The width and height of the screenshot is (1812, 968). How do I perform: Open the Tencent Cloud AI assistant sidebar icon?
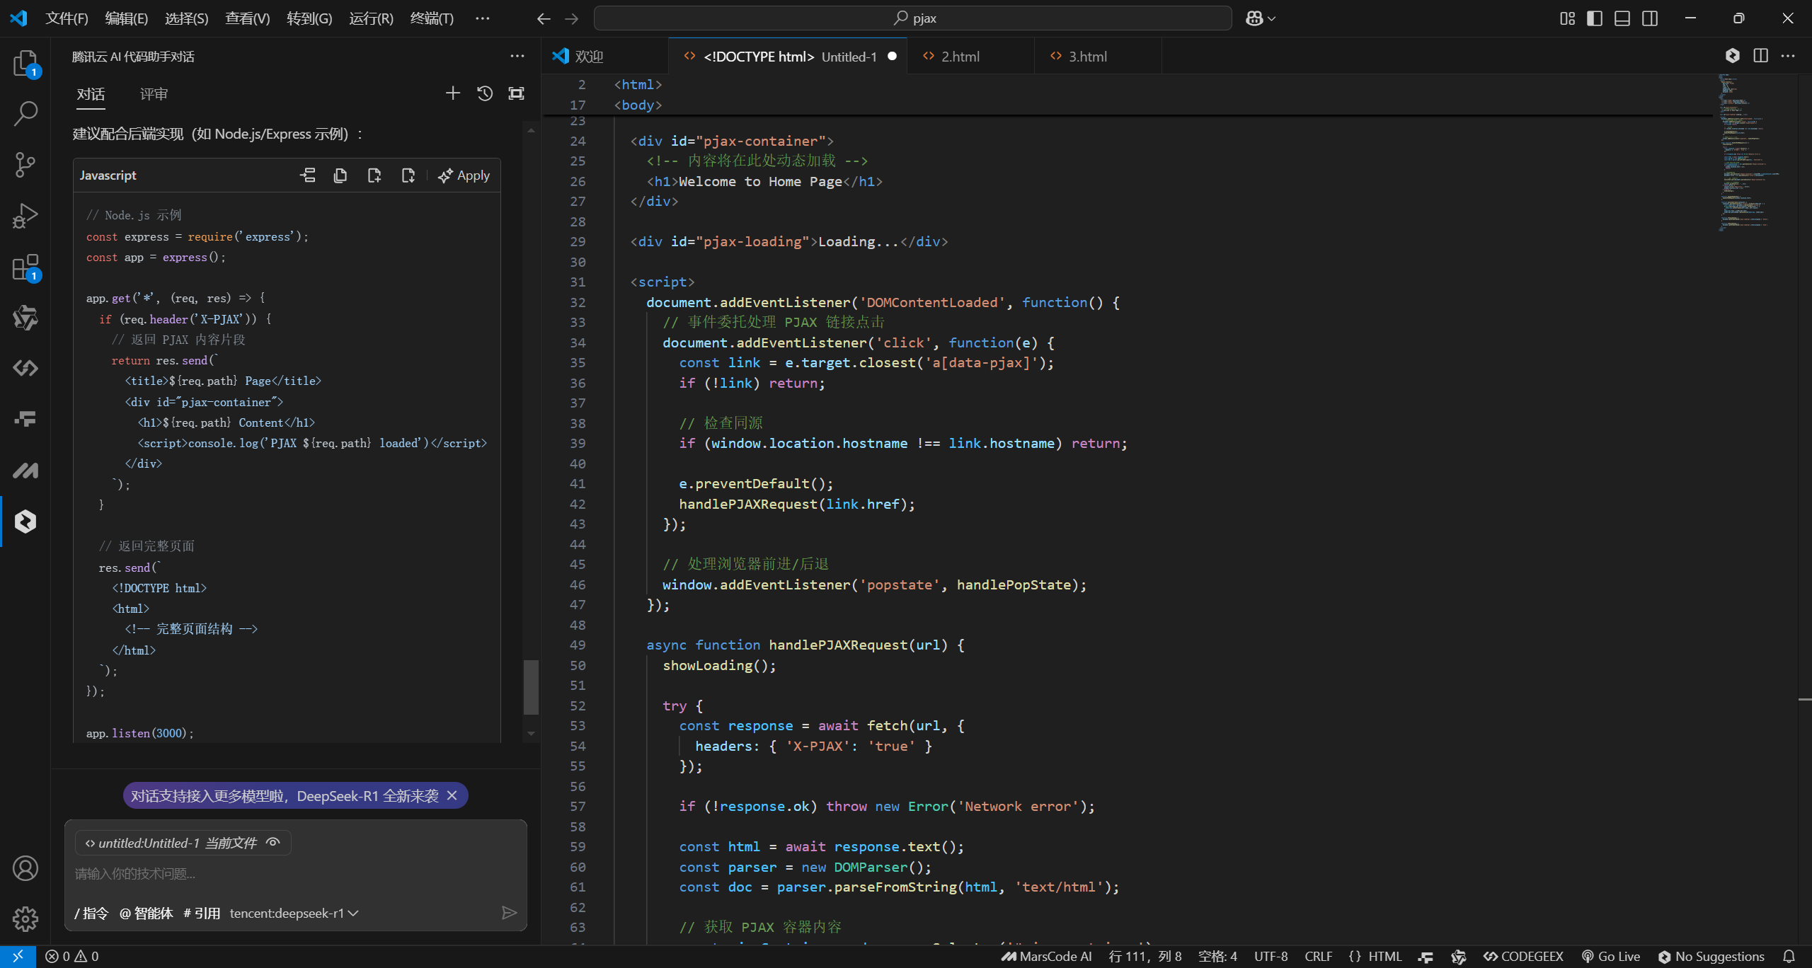point(25,522)
